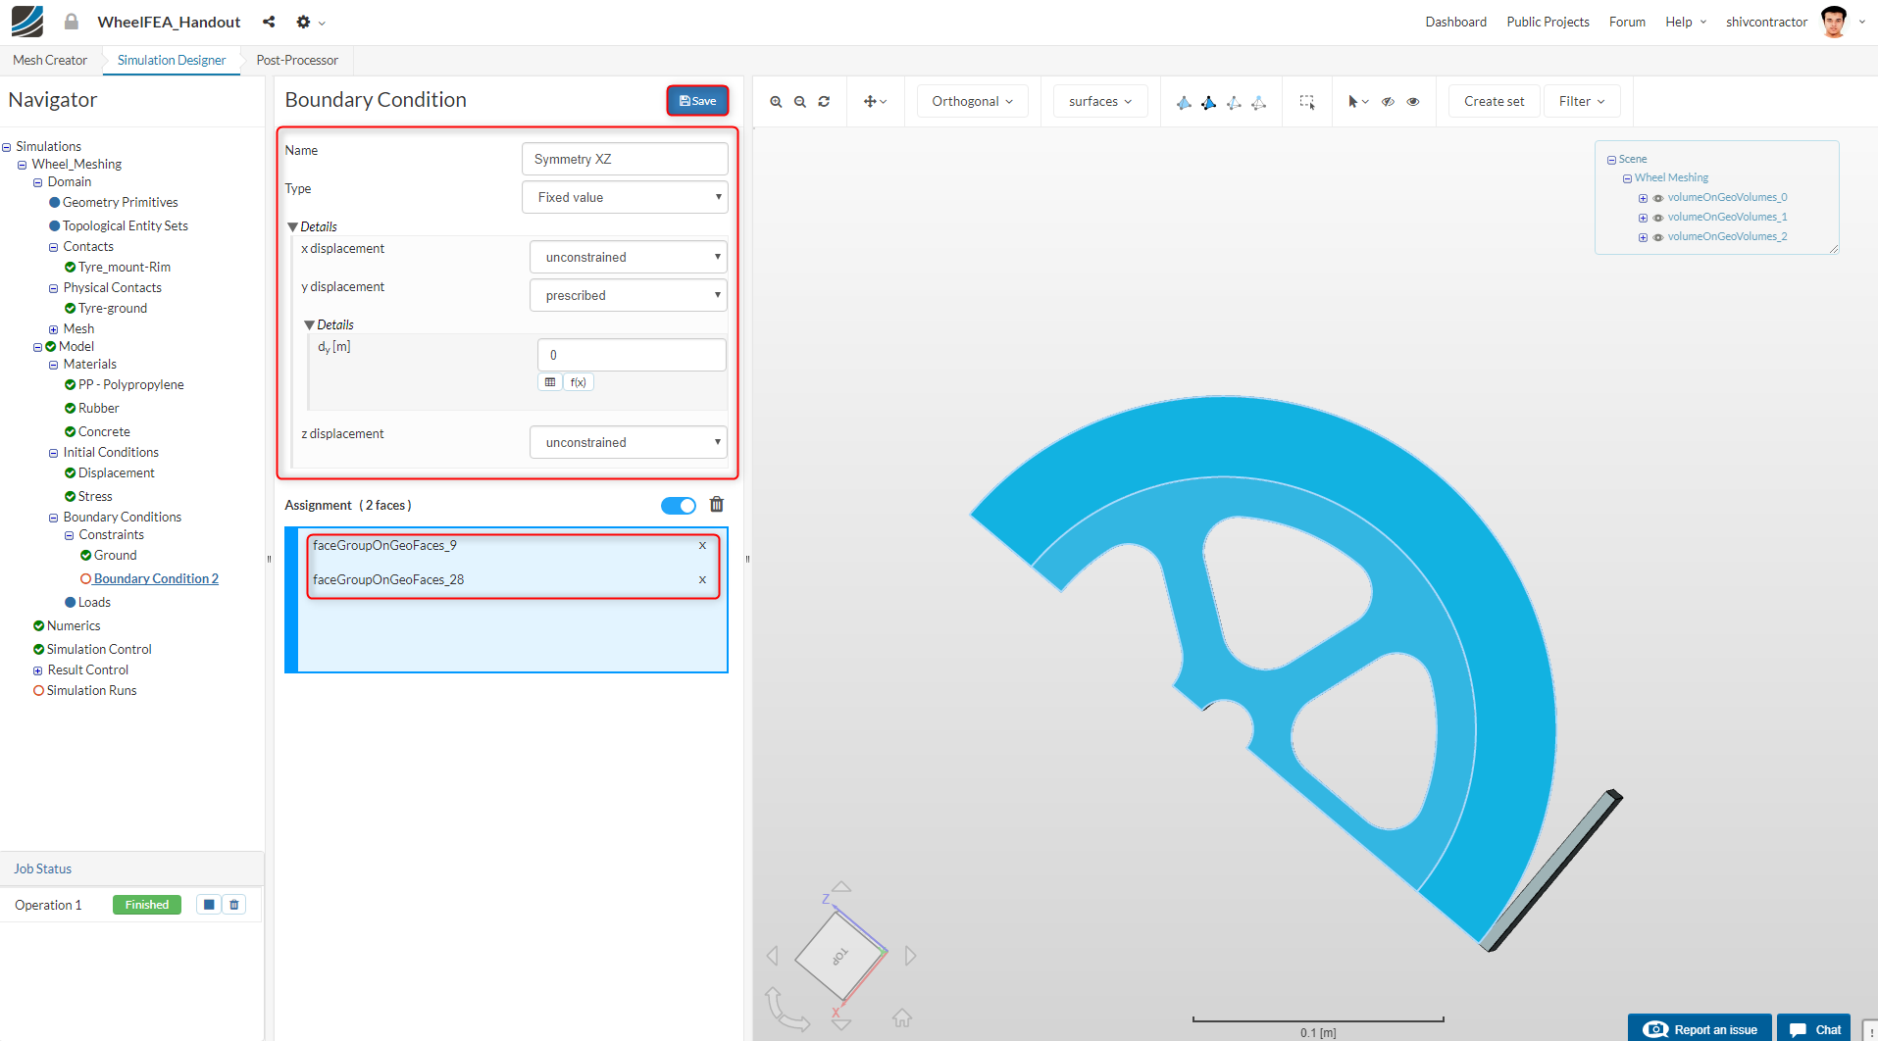Expand the Mesh node in Navigator
Screen dimensions: 1878x1041
point(53,329)
